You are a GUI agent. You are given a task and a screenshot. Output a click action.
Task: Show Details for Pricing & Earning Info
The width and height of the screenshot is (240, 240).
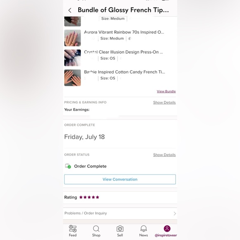coord(164,103)
